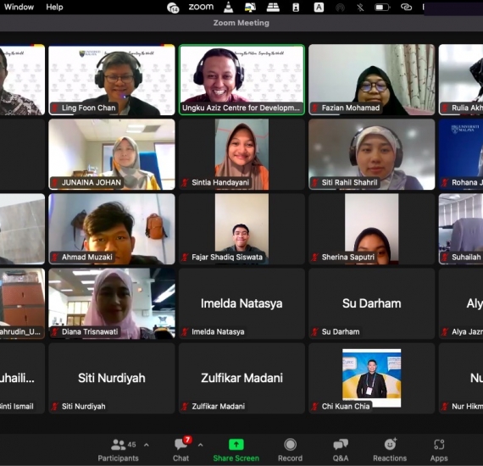
Task: Select Fajar Shadiq Siswata video tile
Action: pyautogui.click(x=241, y=229)
